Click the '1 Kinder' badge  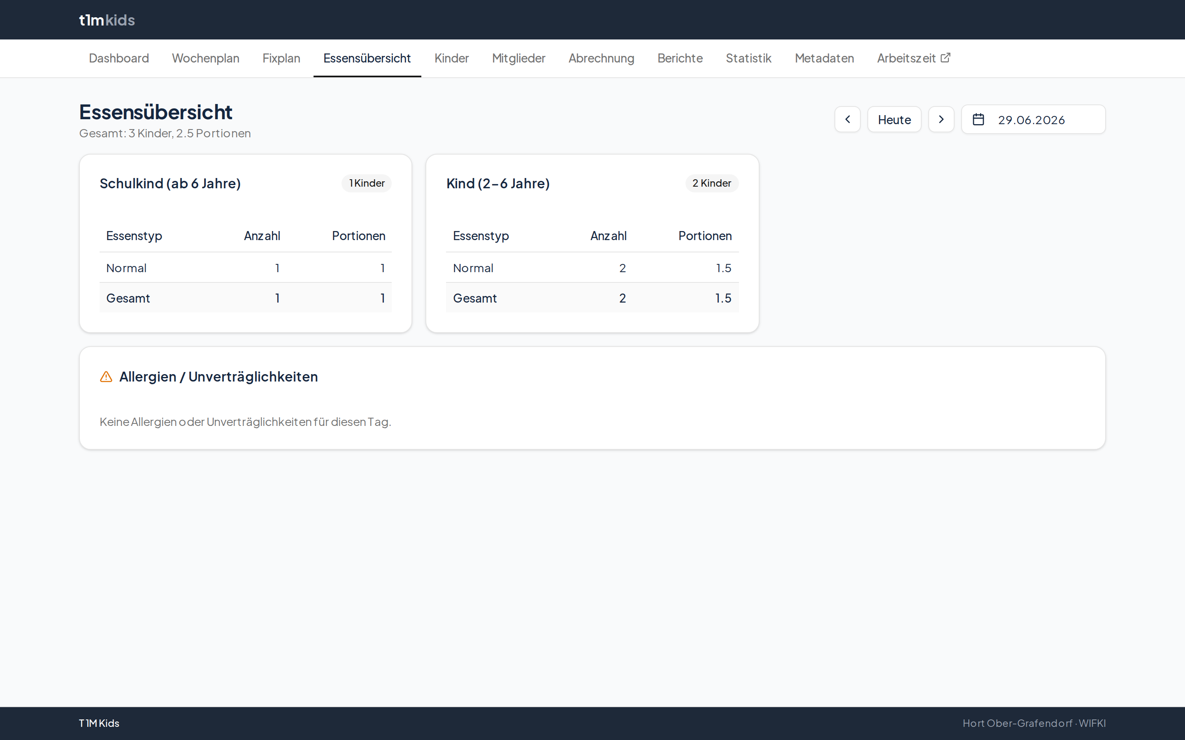366,183
